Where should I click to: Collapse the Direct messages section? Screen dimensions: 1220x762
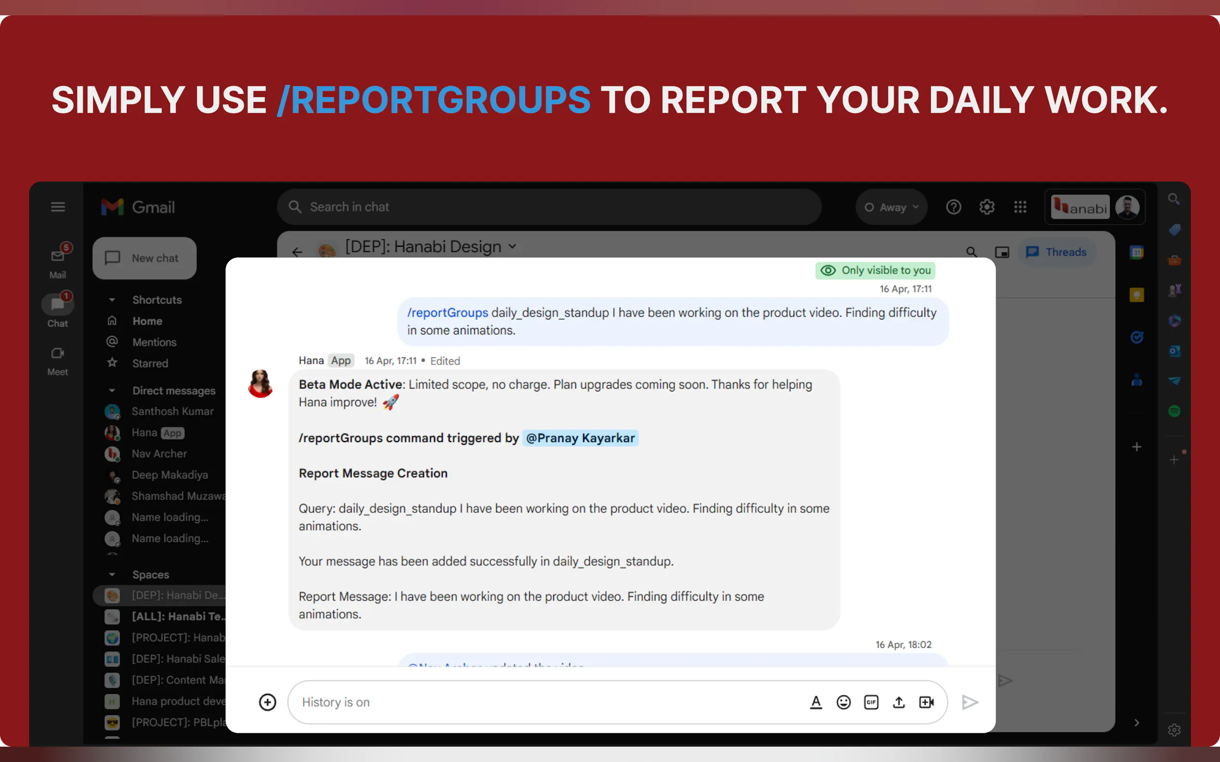[112, 391]
